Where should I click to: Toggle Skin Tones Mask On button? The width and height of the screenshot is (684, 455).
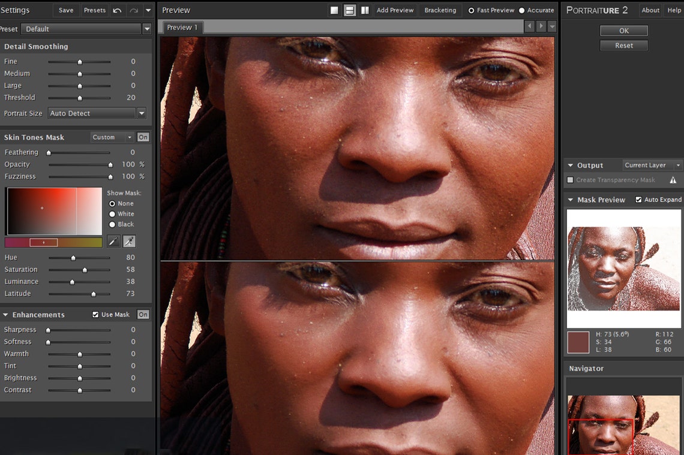pyautogui.click(x=143, y=137)
